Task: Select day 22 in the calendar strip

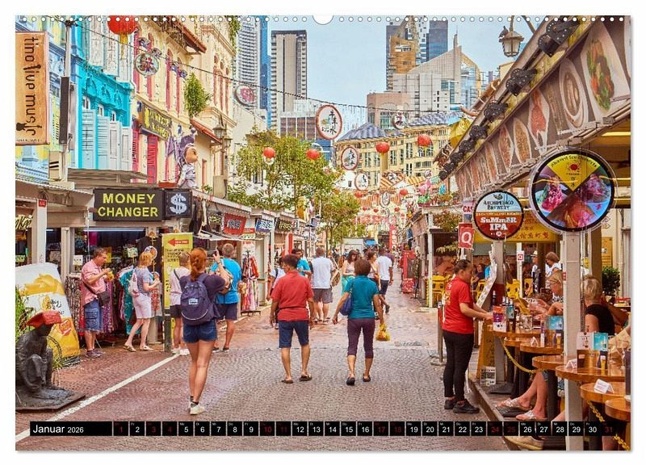Action: (463, 429)
